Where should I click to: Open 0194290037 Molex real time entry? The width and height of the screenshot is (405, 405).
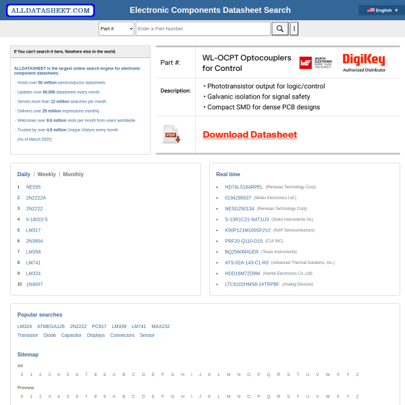pyautogui.click(x=238, y=198)
